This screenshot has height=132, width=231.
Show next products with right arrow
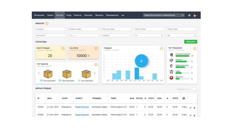point(95,73)
